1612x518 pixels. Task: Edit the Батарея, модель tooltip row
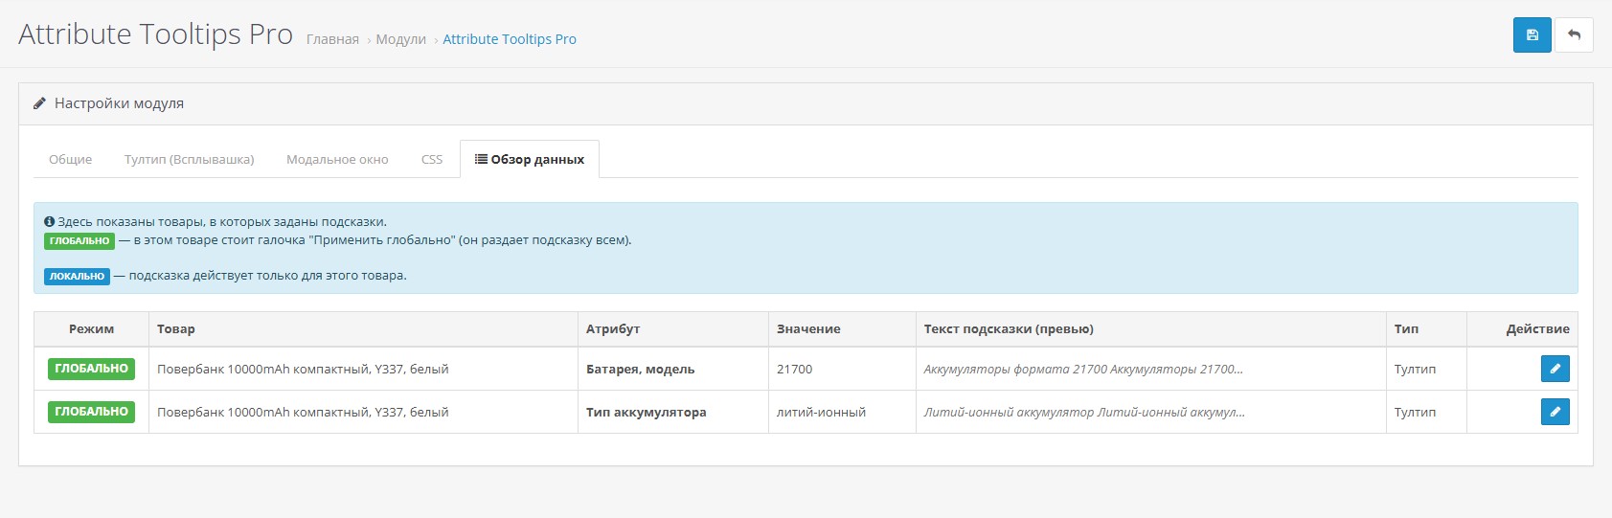pyautogui.click(x=1555, y=369)
